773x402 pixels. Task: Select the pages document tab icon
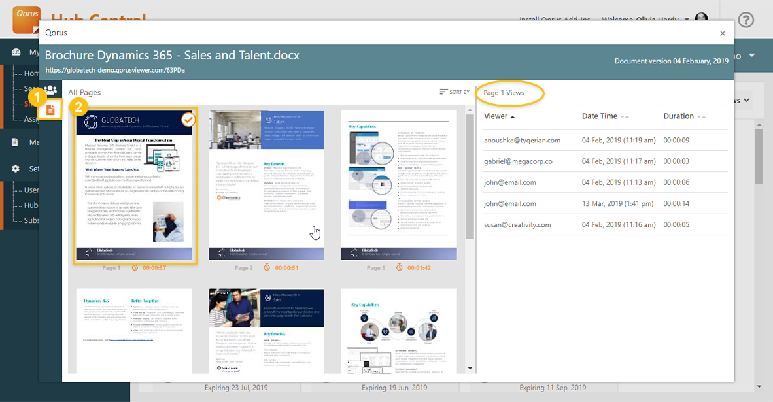click(x=50, y=110)
